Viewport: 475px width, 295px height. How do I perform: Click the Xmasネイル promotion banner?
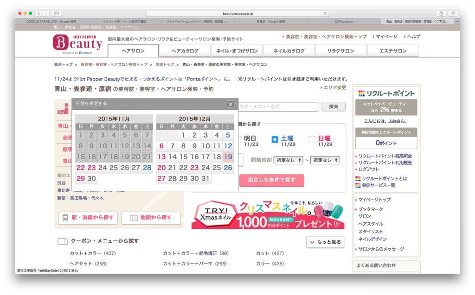click(268, 214)
